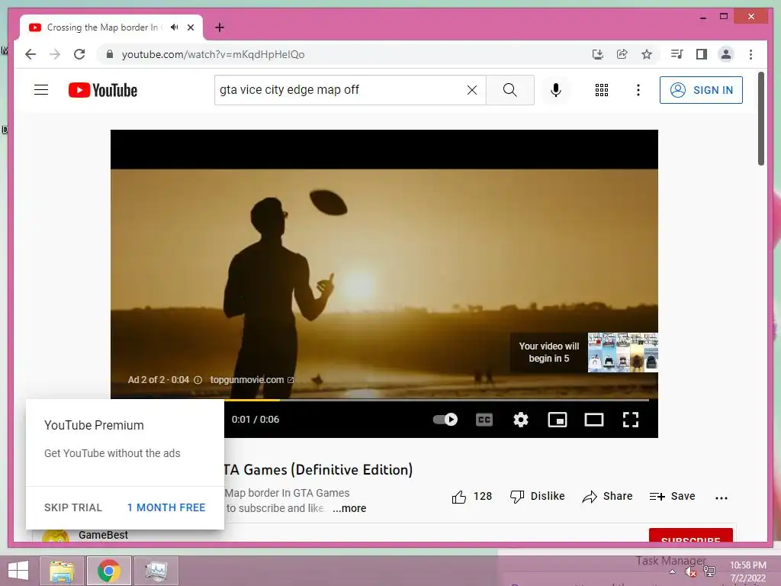Open the player settings gear
The width and height of the screenshot is (781, 586).
pyautogui.click(x=520, y=420)
